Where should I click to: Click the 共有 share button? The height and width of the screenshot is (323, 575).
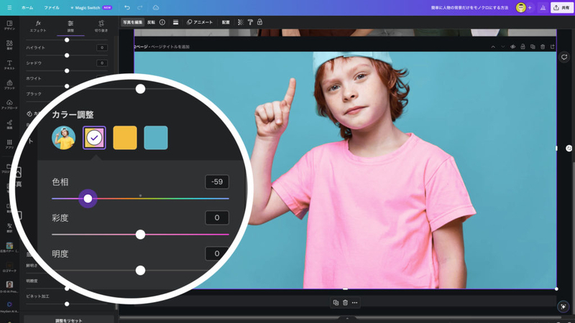[562, 7]
